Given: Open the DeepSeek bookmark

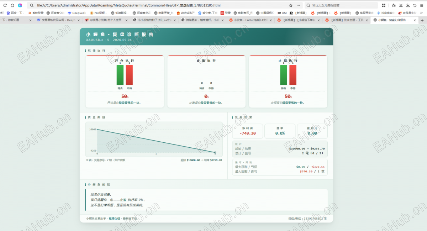Looking at the screenshot, I should click(77, 13).
